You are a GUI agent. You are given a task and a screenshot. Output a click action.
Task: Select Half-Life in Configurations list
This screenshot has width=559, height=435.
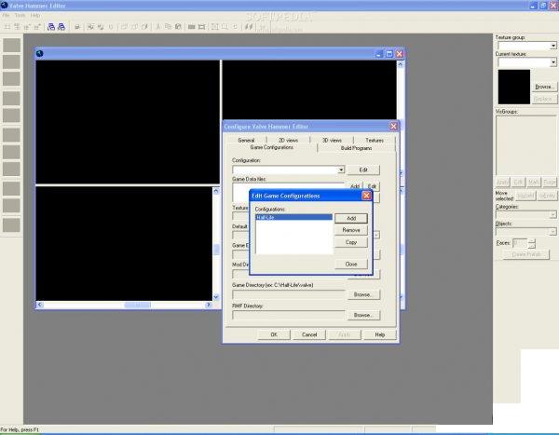click(293, 217)
